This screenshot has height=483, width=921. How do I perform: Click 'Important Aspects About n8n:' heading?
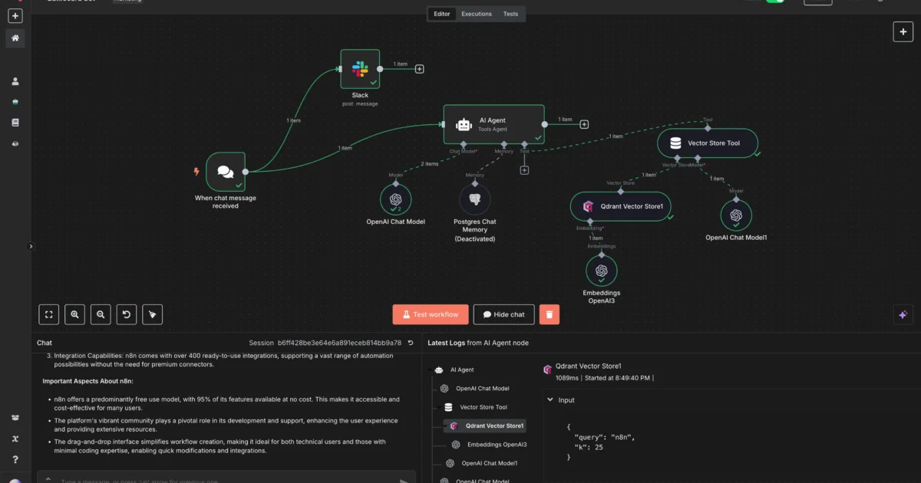pos(87,381)
